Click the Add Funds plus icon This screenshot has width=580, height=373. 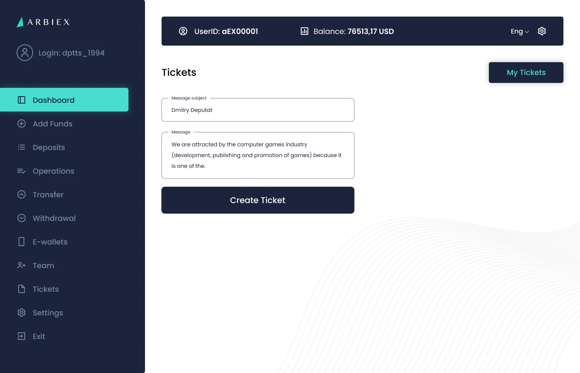(x=22, y=124)
